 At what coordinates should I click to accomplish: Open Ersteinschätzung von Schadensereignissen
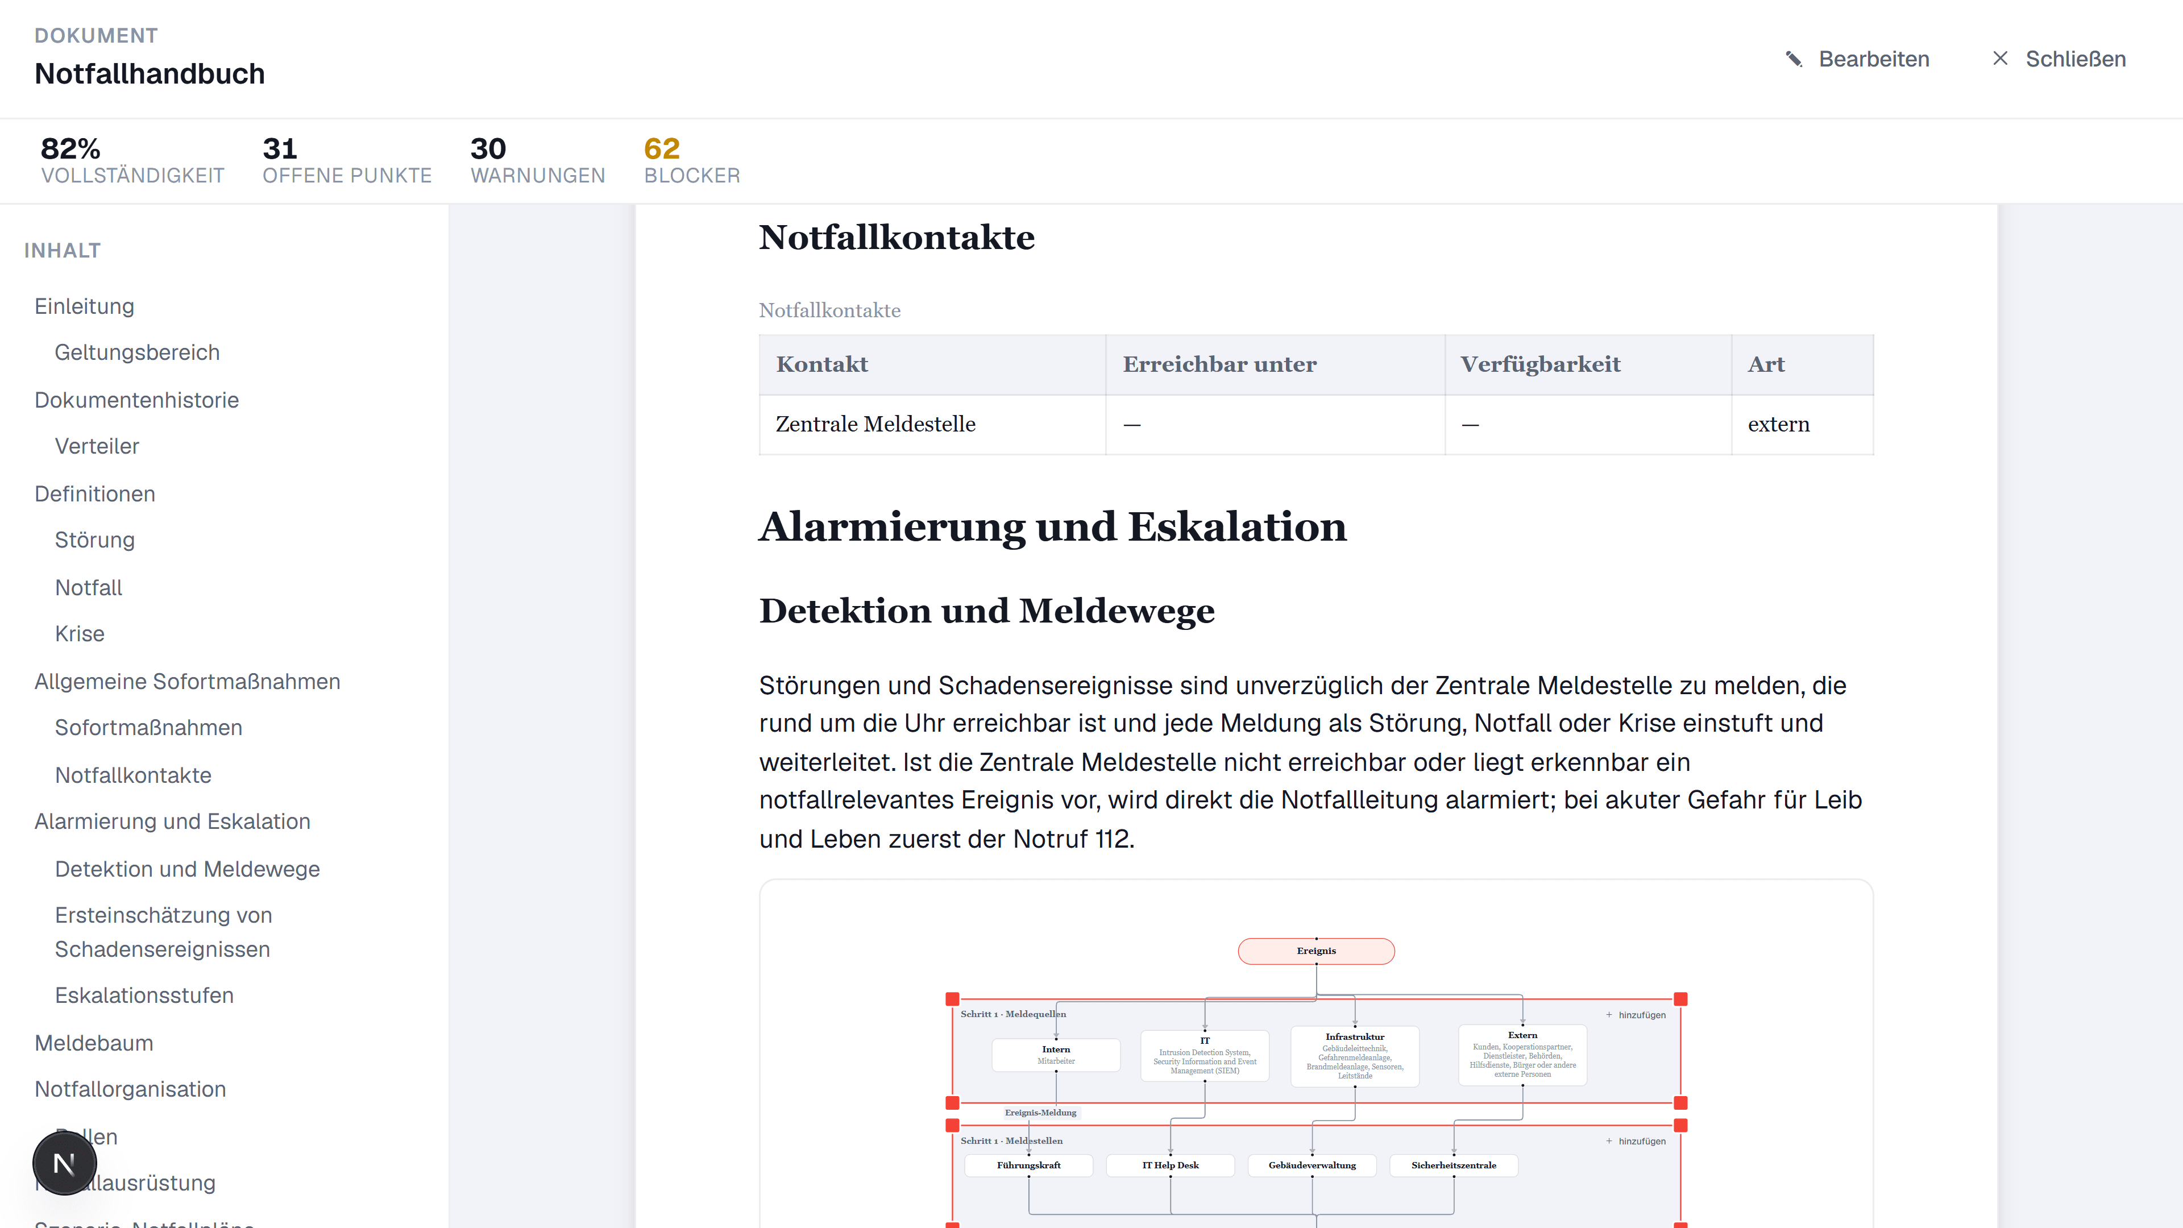click(164, 932)
